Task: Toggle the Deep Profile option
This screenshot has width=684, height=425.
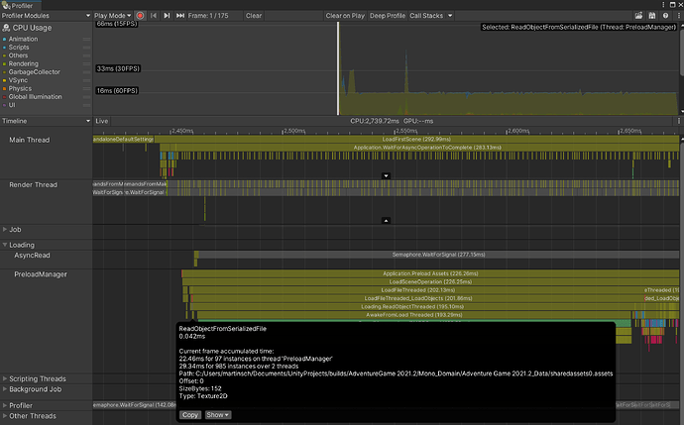Action: click(x=387, y=16)
